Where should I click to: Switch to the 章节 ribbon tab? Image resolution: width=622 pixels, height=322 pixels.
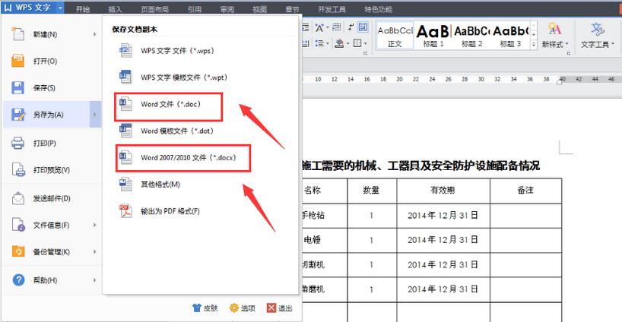click(292, 9)
